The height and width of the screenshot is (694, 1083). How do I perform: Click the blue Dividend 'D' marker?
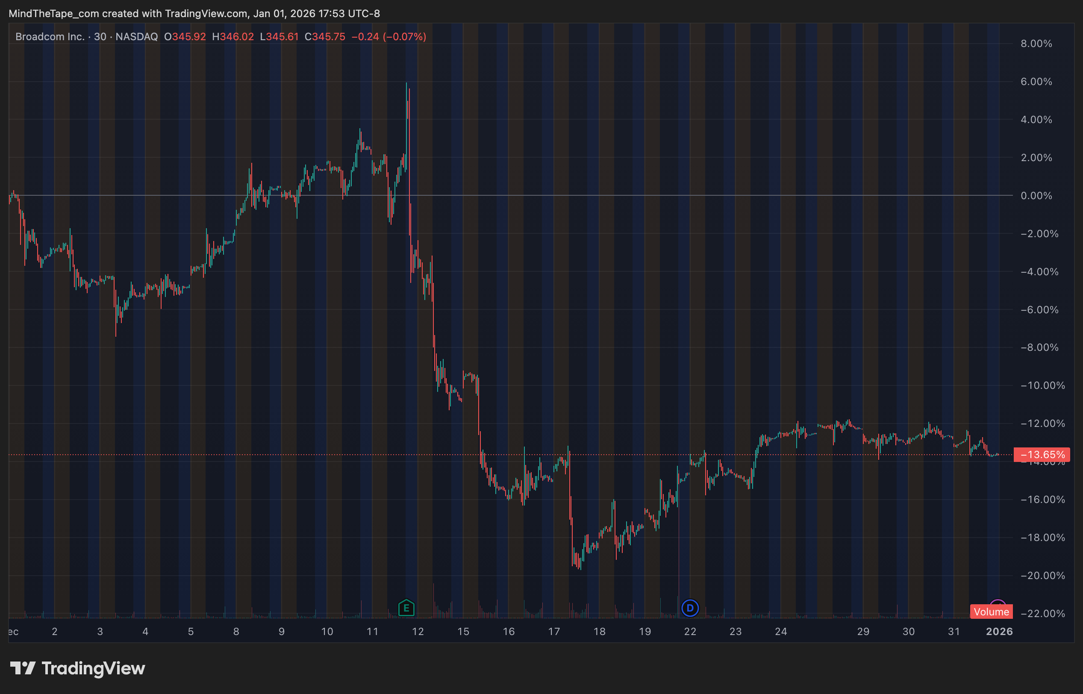pyautogui.click(x=689, y=608)
